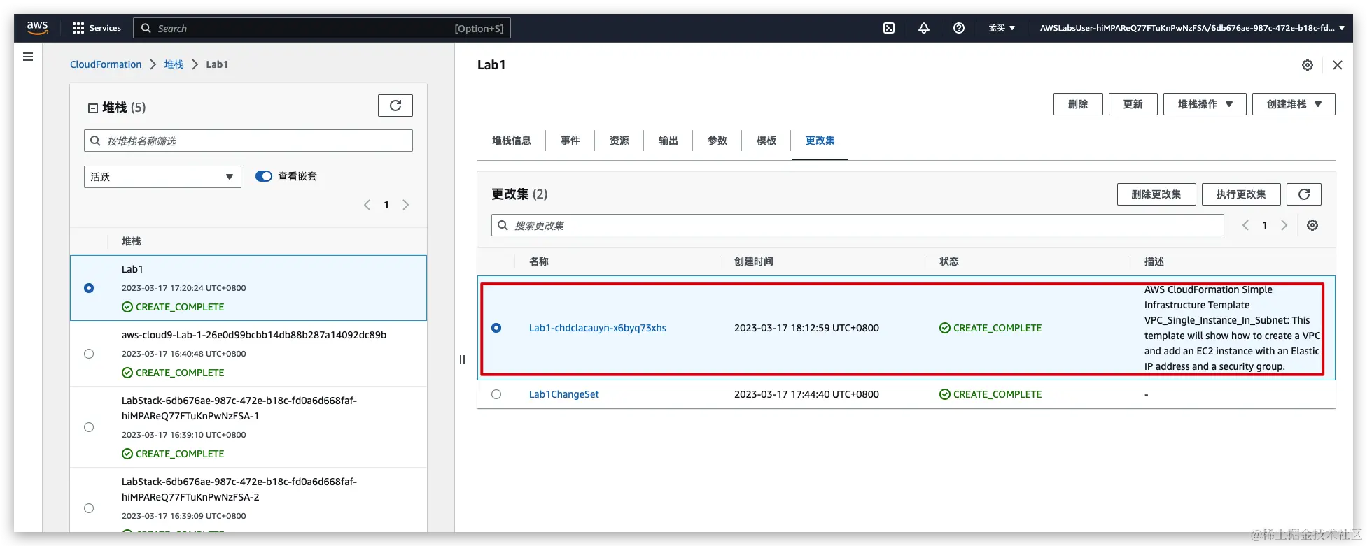Click the 删除更改集 button
Viewport: 1367px width, 546px height.
pos(1156,194)
